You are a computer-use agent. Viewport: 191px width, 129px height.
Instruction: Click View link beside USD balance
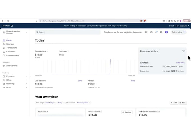click(80, 81)
